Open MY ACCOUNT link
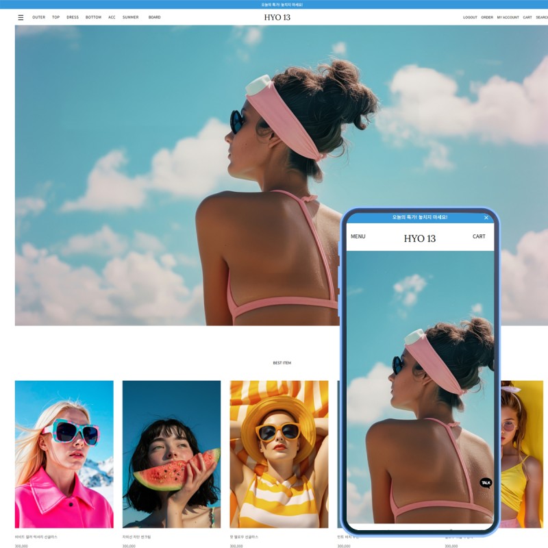The width and height of the screenshot is (548, 548). click(508, 18)
